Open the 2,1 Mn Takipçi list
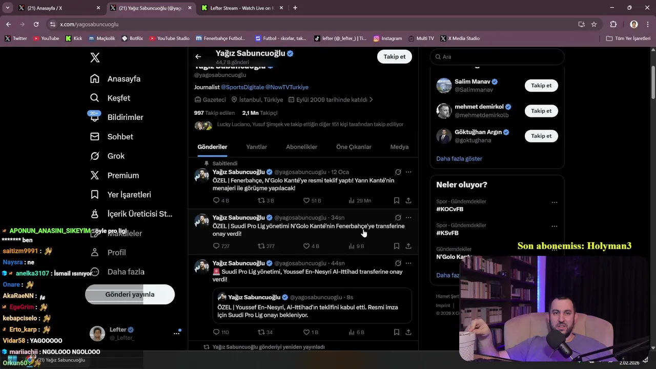Screen dimensions: 656x369 [x=260, y=113]
